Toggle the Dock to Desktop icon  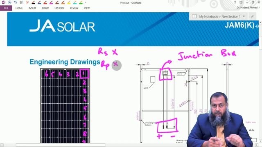(x=21, y=2)
